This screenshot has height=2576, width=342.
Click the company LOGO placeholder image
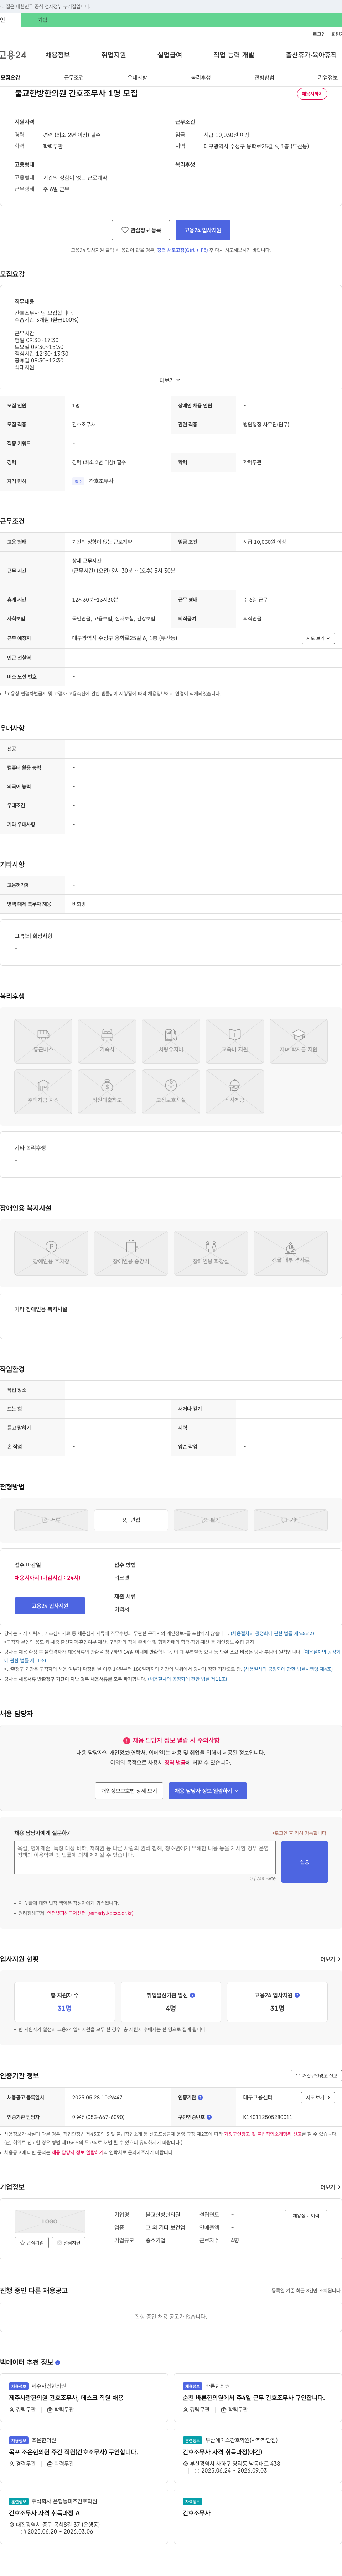[x=50, y=2221]
